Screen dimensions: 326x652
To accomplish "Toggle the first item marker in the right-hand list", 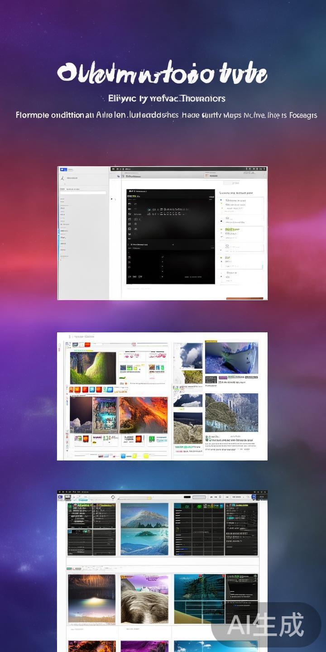I will (221, 200).
